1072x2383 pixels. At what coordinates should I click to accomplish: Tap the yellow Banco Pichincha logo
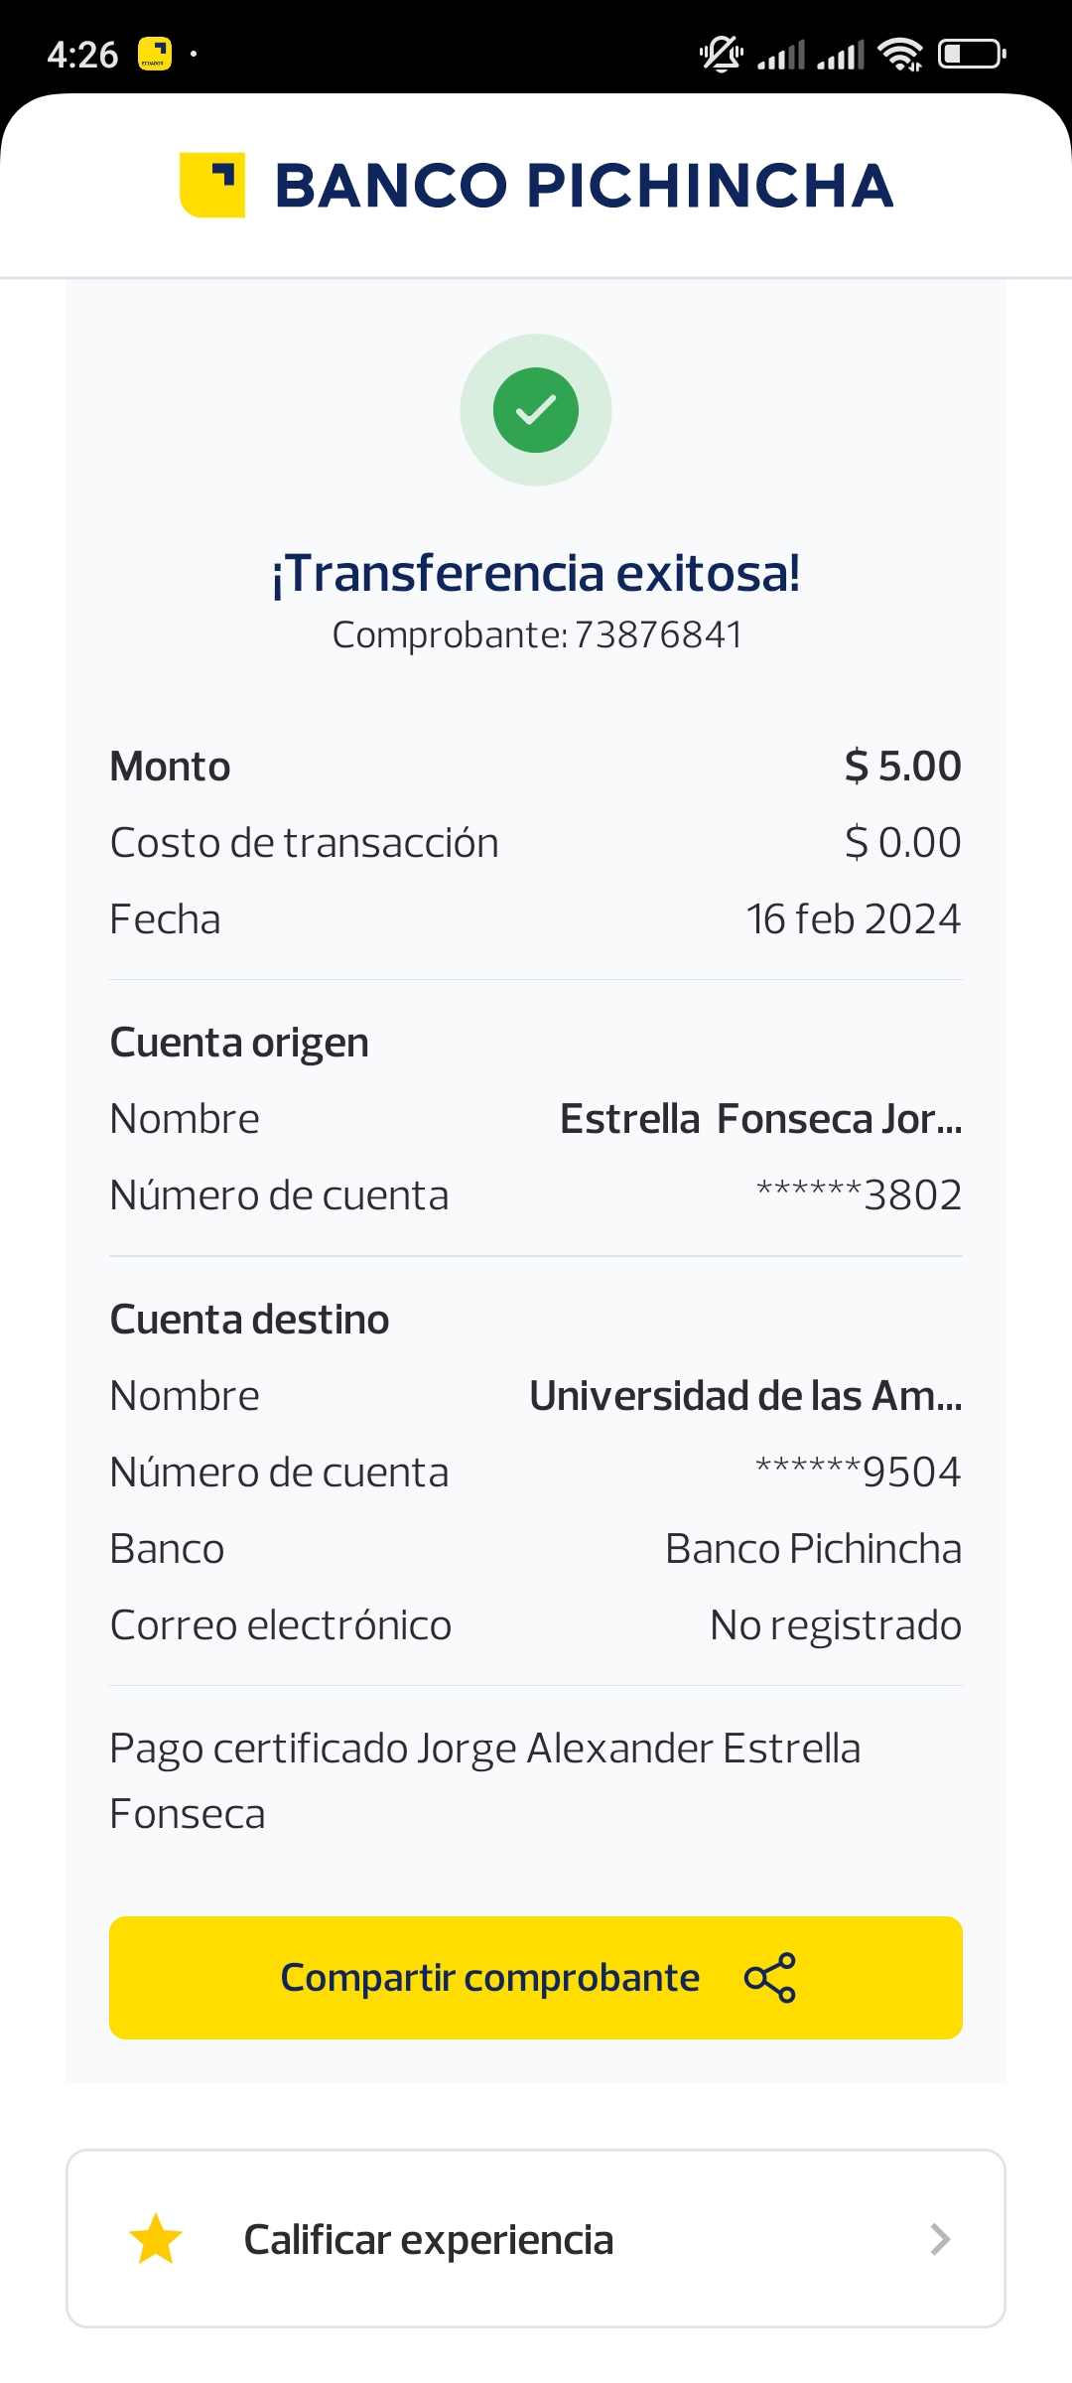click(x=212, y=185)
